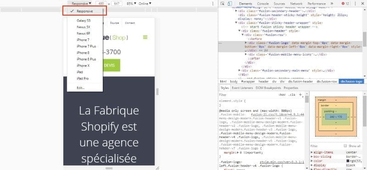Select div.fusion-row breadcrumb

coord(327,82)
